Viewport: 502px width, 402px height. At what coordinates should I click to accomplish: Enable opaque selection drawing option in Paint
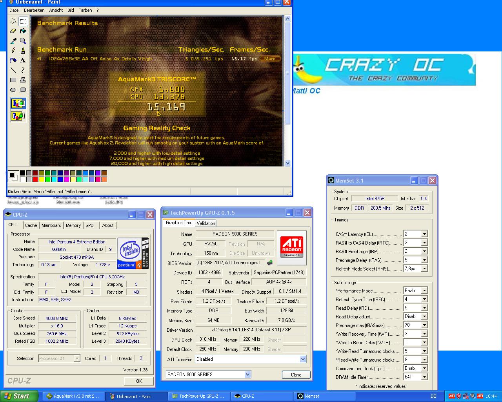click(x=18, y=104)
